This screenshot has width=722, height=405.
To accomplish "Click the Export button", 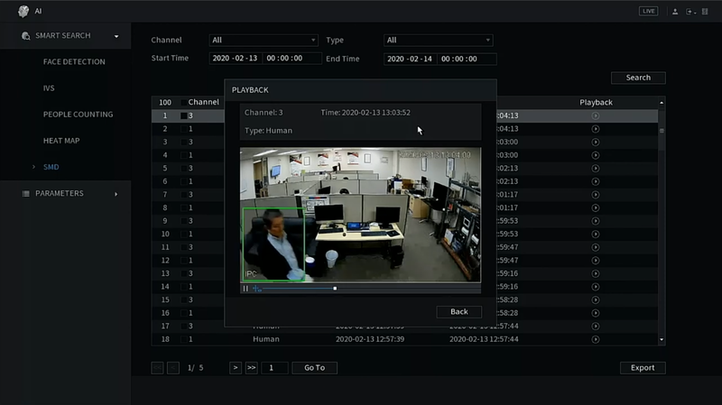I will click(x=643, y=368).
